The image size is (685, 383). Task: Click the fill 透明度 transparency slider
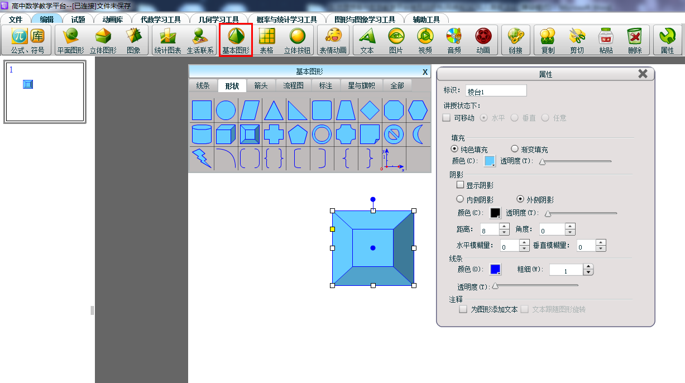point(575,161)
